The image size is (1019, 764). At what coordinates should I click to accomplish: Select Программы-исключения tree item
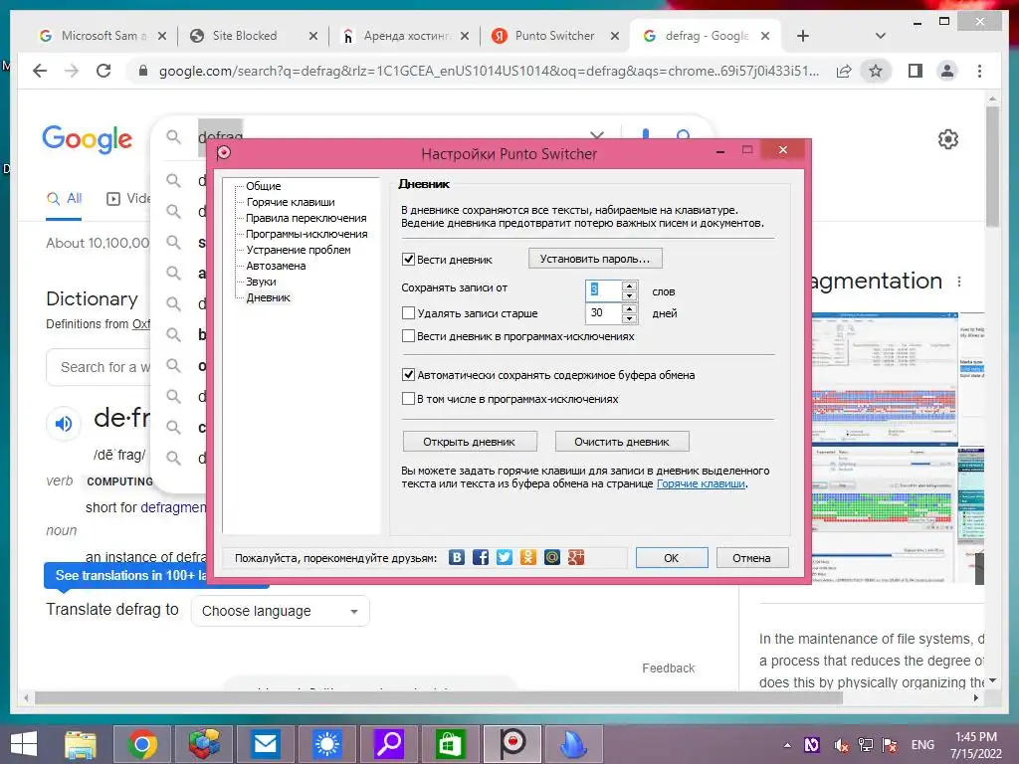tap(306, 234)
